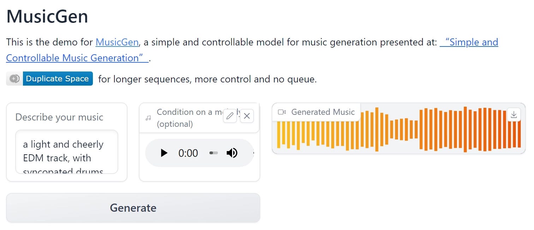
Task: Click the 0:00 time display
Action: pos(188,153)
